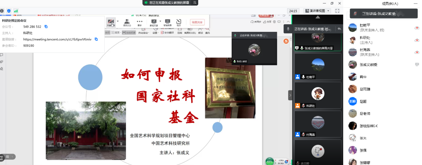Viewport: 422px width, 165px height.
Task: Click the reply arrow on speaking bar
Action: [339, 29]
